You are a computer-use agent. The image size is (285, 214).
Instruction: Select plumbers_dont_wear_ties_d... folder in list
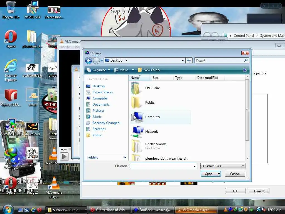point(160,158)
